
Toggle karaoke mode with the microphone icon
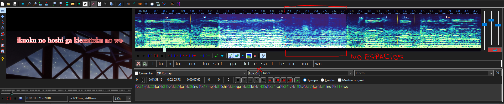tap(263, 56)
